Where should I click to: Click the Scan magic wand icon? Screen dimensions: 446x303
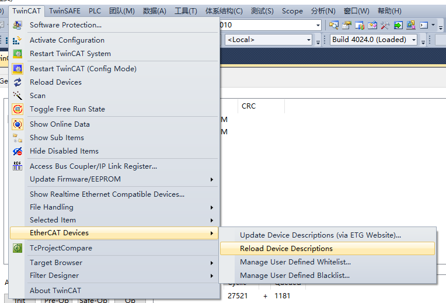coord(18,96)
